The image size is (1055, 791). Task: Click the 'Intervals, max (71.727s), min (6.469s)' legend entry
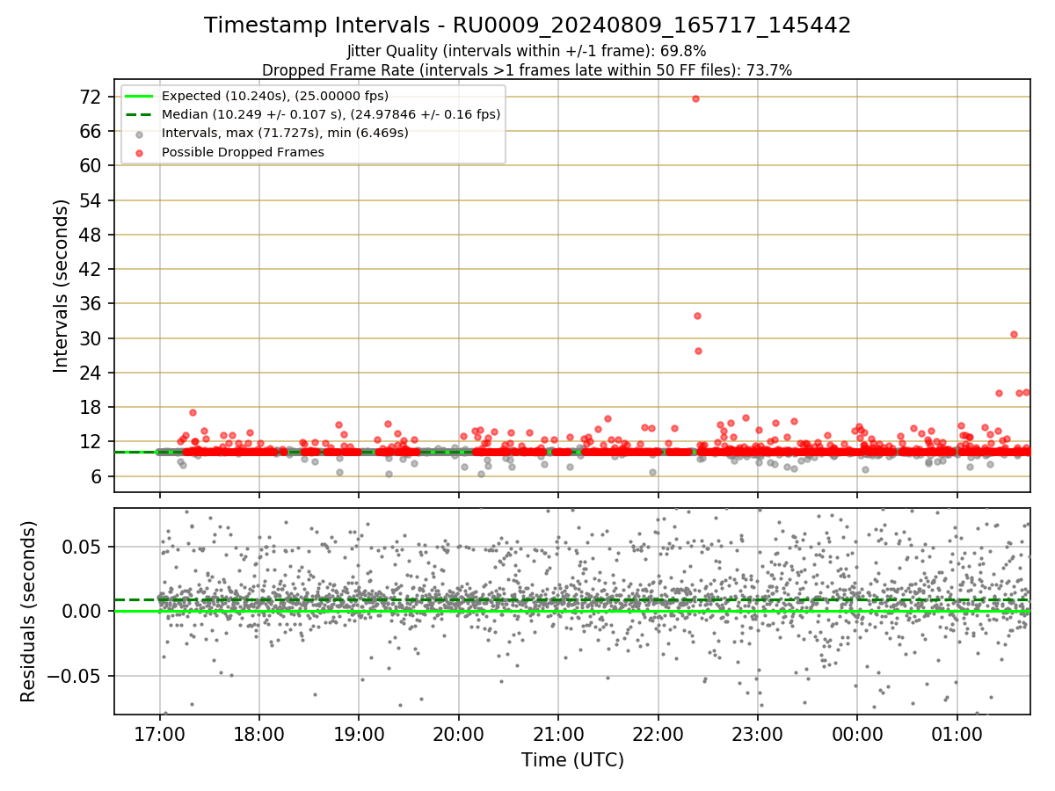(285, 134)
